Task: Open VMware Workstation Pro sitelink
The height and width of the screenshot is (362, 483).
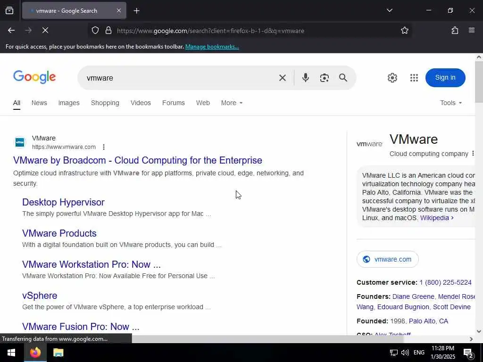Action: pyautogui.click(x=92, y=264)
